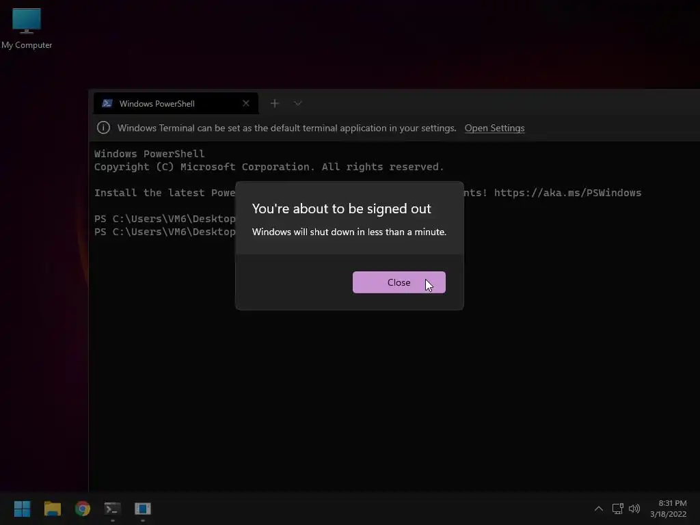Viewport: 700px width, 525px height.
Task: Open the blue window app on taskbar
Action: (x=143, y=509)
